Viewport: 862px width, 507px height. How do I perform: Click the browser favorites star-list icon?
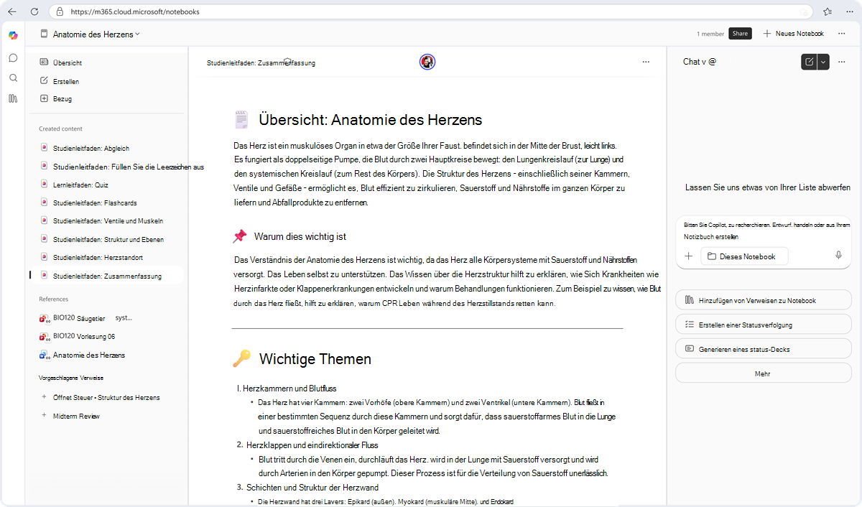pos(828,11)
